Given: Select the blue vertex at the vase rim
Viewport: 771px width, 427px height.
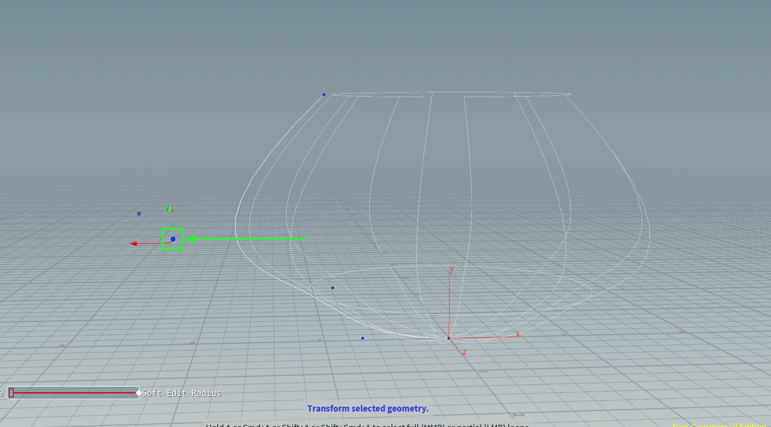Looking at the screenshot, I should pyautogui.click(x=324, y=94).
